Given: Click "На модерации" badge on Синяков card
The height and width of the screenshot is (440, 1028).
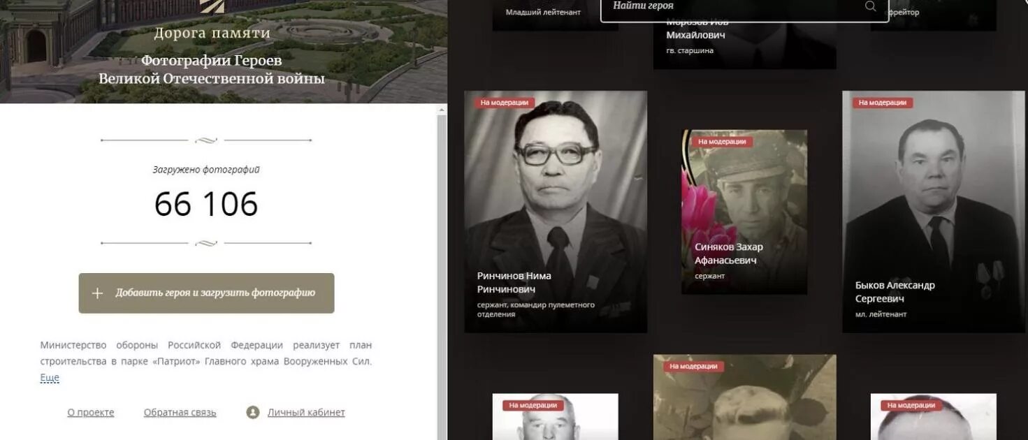Looking at the screenshot, I should point(723,142).
